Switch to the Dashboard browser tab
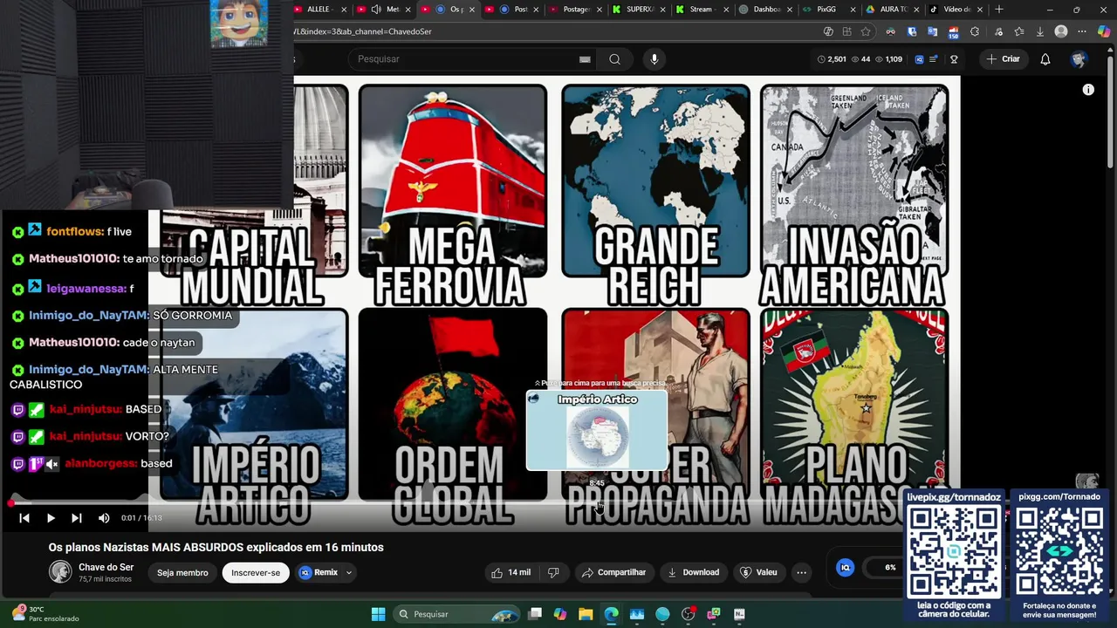This screenshot has height=628, width=1117. pyautogui.click(x=765, y=10)
